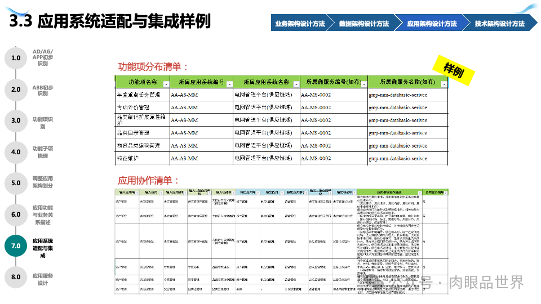Click the gmp-mm-databasic-serivce cell in the 年度重点任务管理 row
541x304 pixels.
pyautogui.click(x=408, y=95)
